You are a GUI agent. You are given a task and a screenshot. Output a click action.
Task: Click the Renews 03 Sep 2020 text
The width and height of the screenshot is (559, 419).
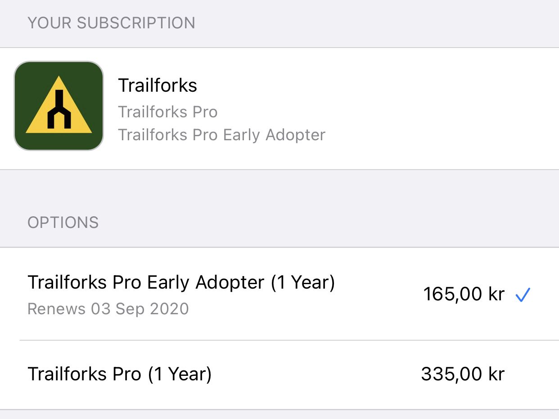(x=108, y=309)
